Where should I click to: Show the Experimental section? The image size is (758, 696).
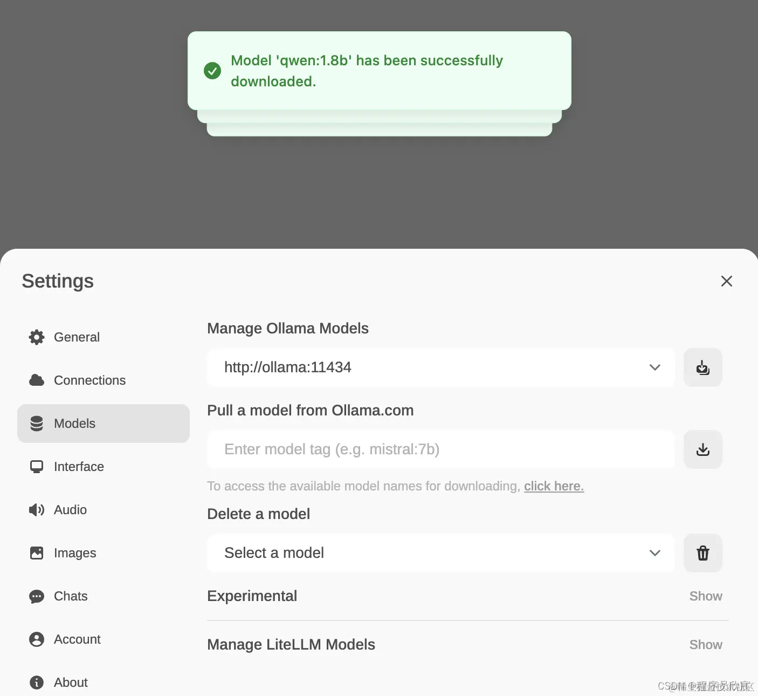click(x=706, y=596)
